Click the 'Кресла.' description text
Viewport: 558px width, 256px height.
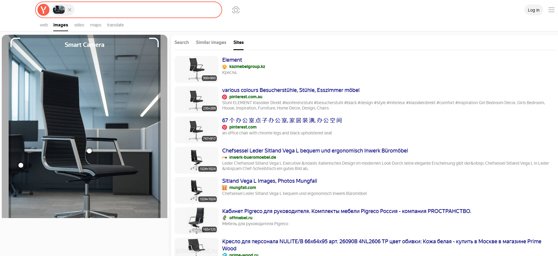tap(230, 72)
